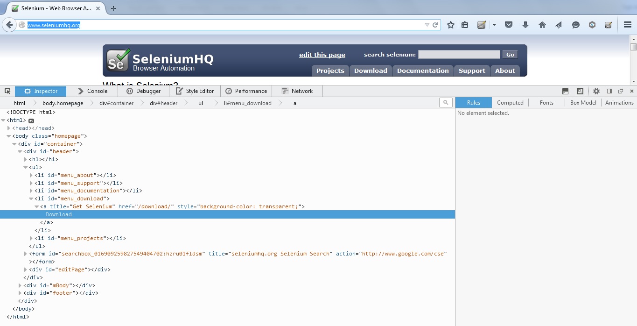Select the Box Model sidebar tab

(x=583, y=103)
